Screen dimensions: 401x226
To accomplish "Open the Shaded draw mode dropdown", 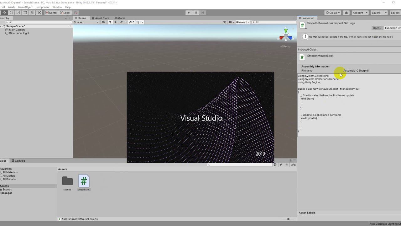I will pos(86,22).
